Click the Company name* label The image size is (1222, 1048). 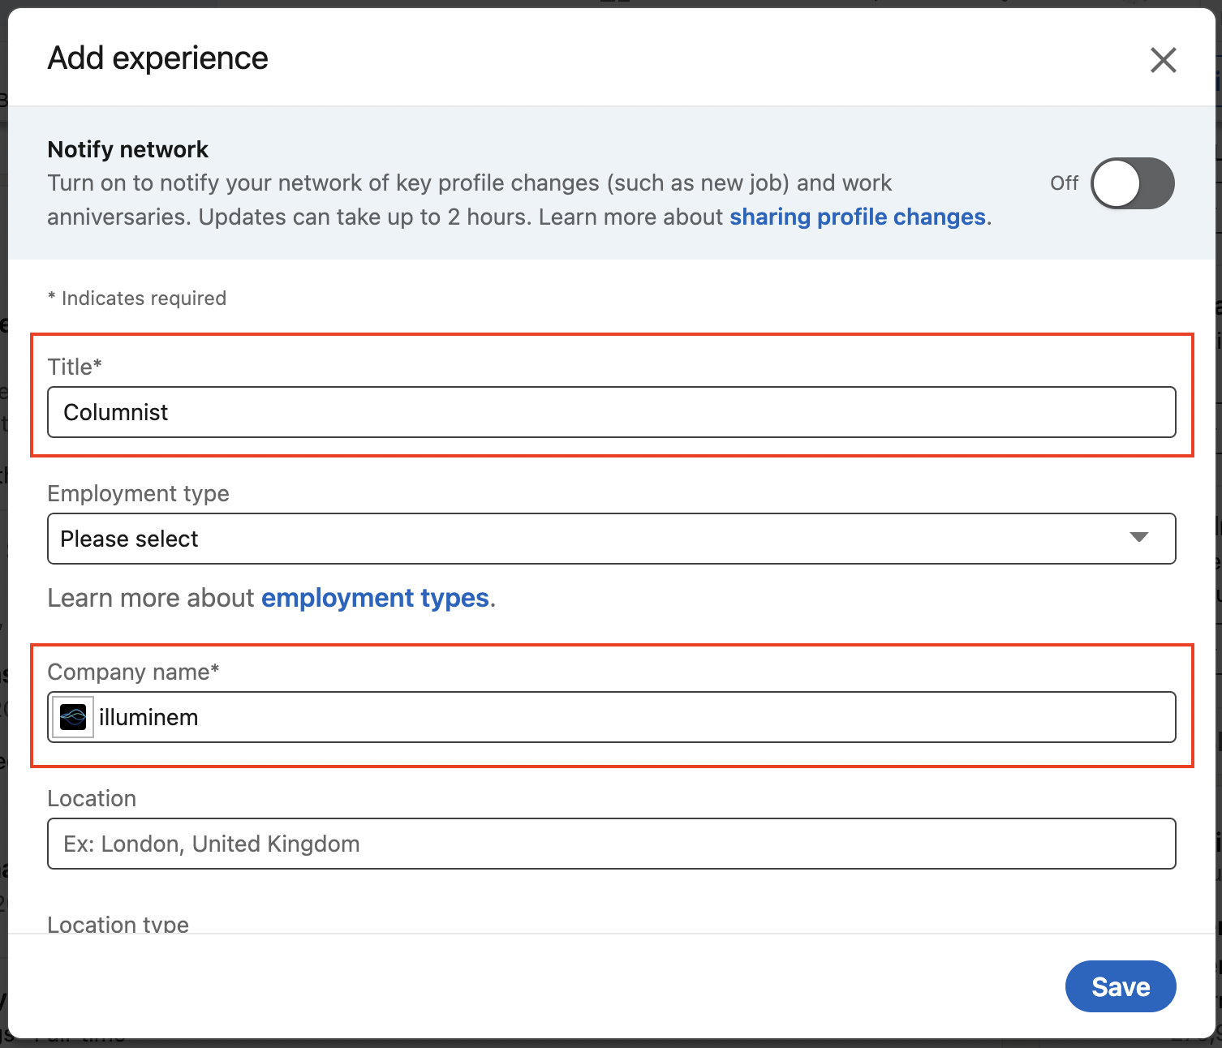(133, 672)
